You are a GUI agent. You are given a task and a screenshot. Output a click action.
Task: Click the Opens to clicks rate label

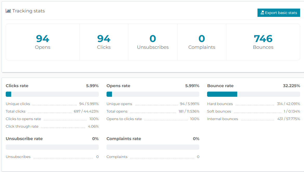tap(124, 119)
